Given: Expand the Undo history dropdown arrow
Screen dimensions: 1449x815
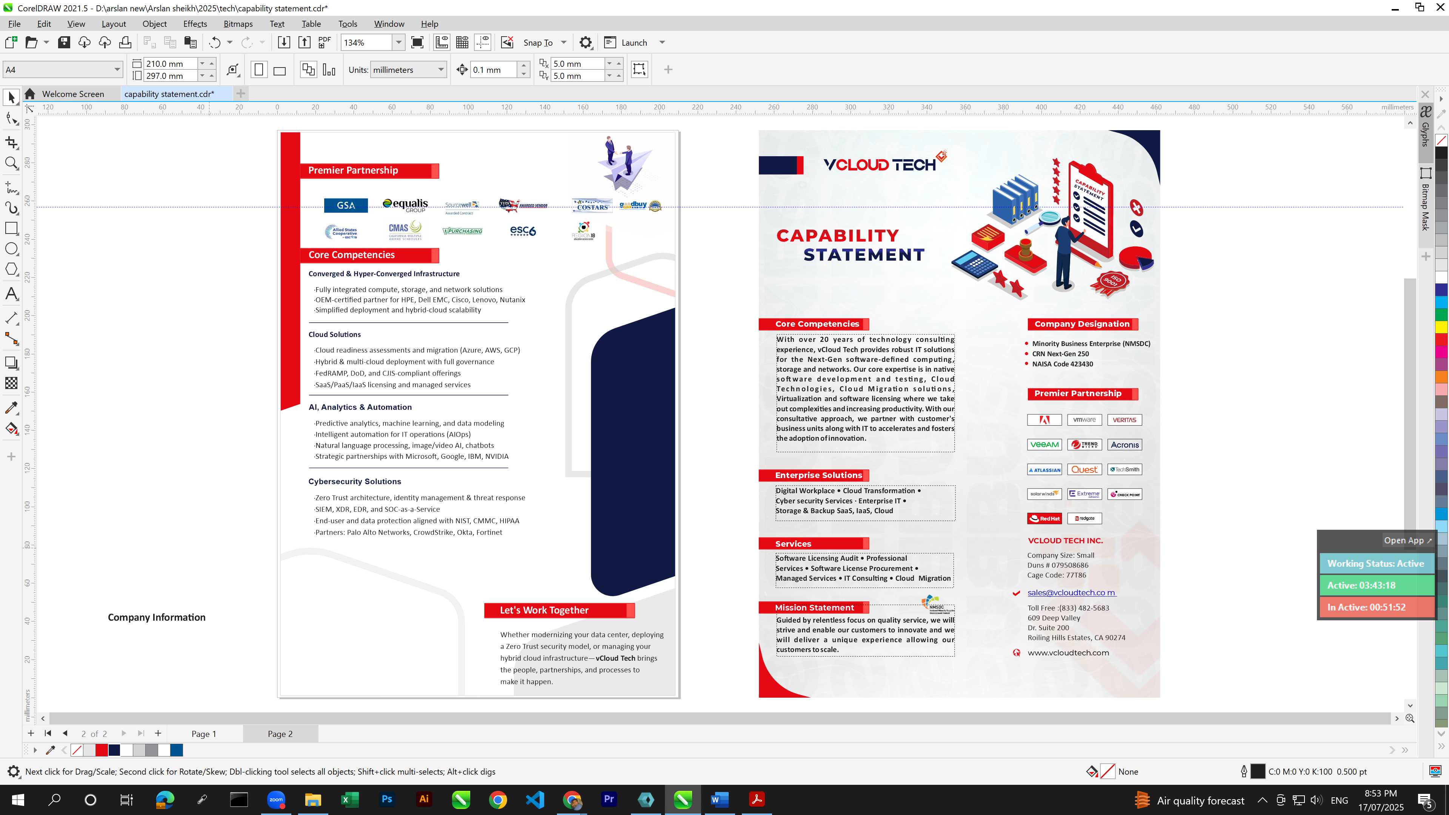Looking at the screenshot, I should pyautogui.click(x=229, y=42).
